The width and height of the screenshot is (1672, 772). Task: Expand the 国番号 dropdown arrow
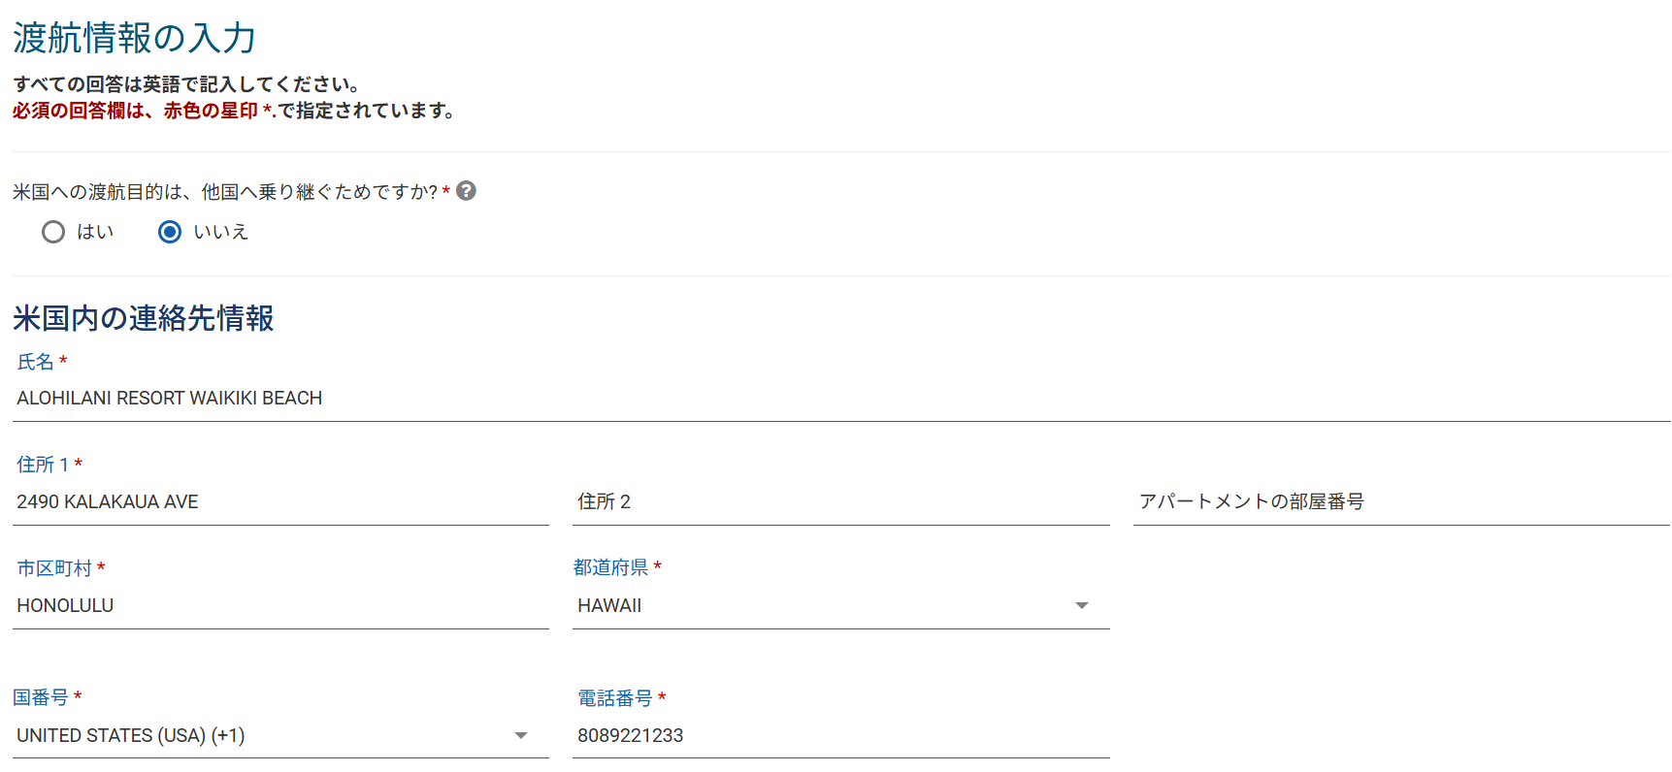point(521,735)
